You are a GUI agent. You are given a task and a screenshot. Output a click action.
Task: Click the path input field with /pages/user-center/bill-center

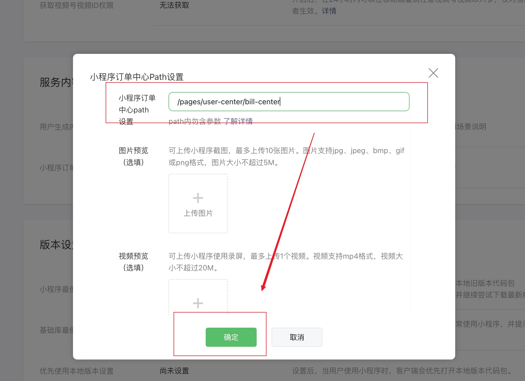[x=289, y=102]
